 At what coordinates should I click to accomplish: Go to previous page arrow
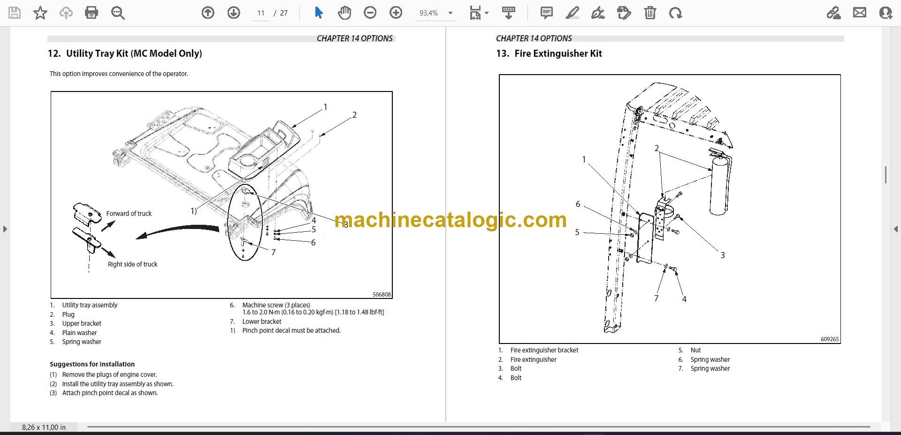click(208, 13)
